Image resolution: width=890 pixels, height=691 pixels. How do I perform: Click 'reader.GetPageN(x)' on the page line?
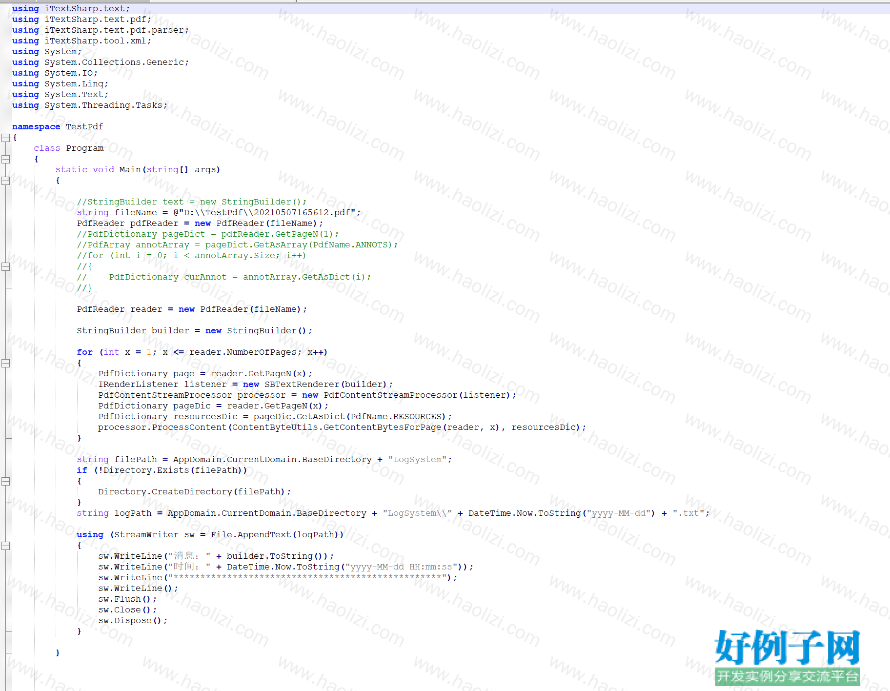coord(259,374)
